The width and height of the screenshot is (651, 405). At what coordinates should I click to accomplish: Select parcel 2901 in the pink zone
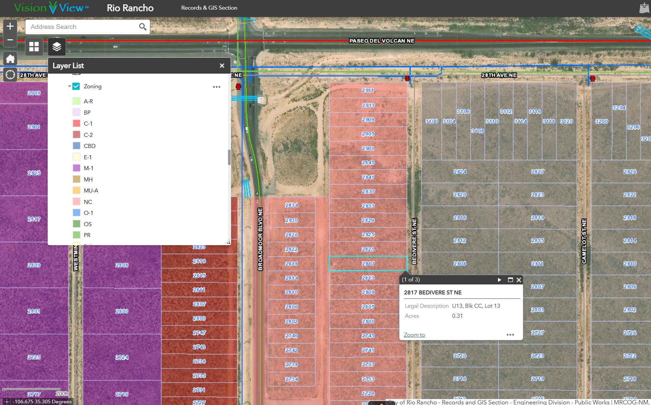tap(368, 149)
